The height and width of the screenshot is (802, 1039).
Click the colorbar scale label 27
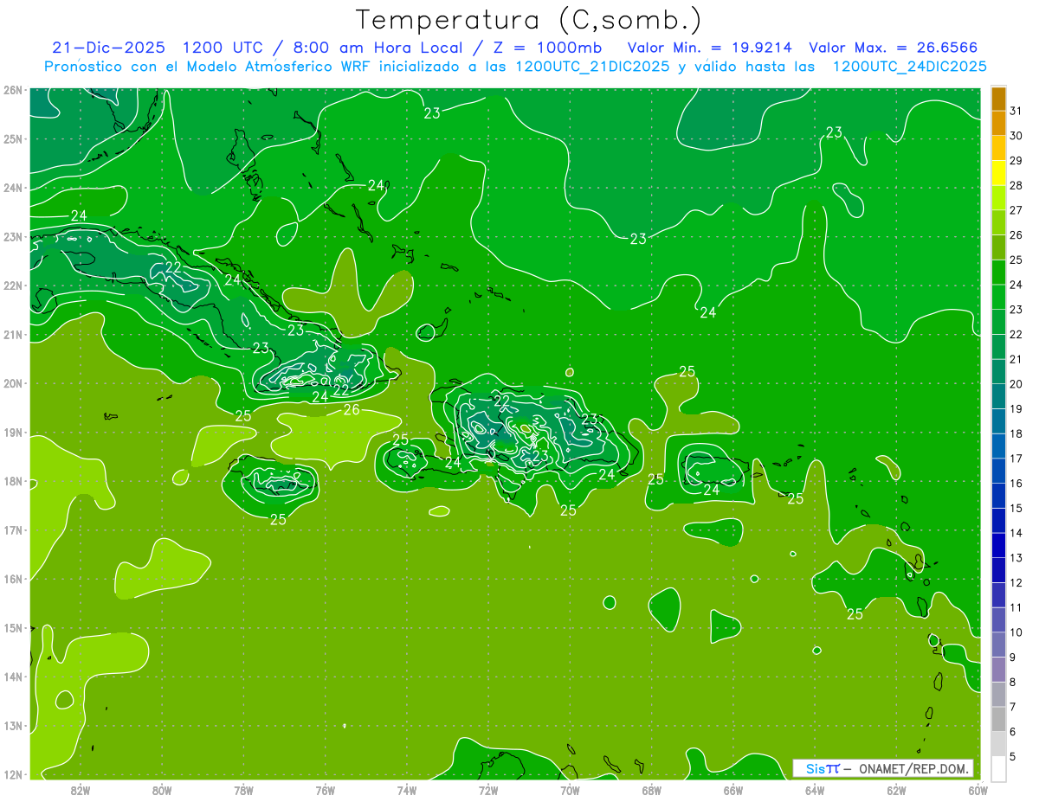tap(1016, 210)
